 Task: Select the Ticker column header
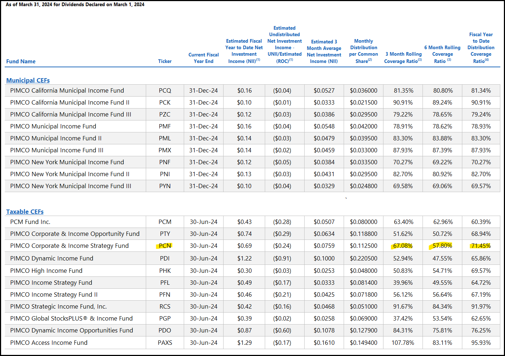point(165,62)
